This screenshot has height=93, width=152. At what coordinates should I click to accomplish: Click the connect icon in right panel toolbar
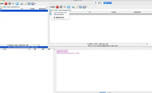[x=73, y=7]
